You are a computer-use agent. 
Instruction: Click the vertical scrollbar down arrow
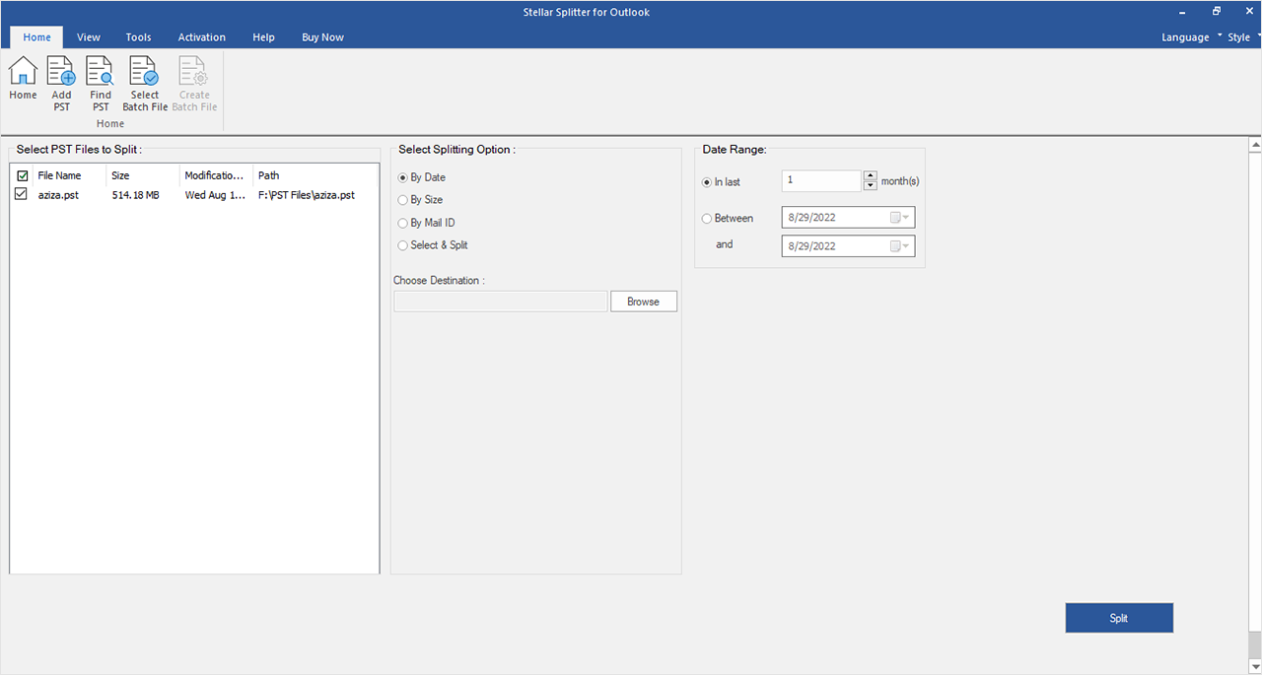click(1255, 667)
